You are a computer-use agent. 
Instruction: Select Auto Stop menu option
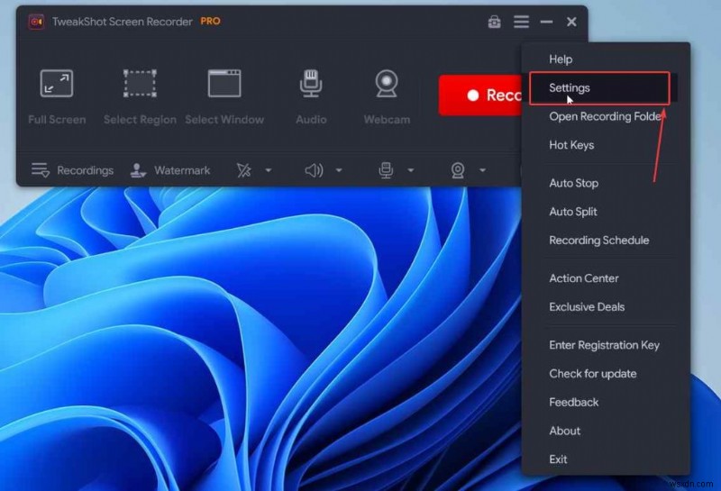(x=574, y=183)
